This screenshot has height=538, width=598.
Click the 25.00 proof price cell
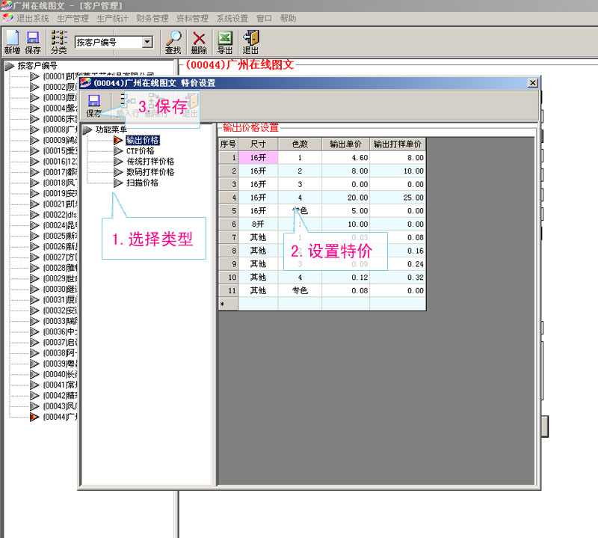tap(398, 198)
